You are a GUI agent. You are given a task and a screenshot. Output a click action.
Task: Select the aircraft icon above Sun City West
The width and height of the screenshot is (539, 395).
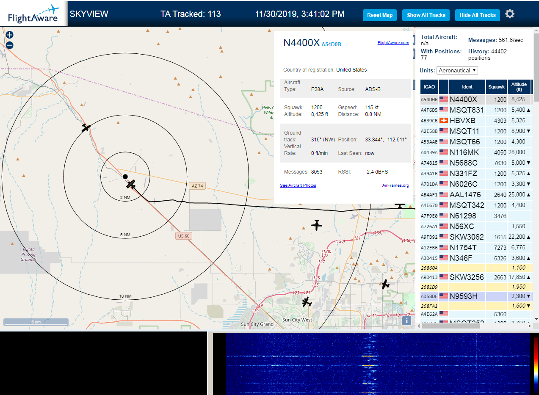point(307,302)
